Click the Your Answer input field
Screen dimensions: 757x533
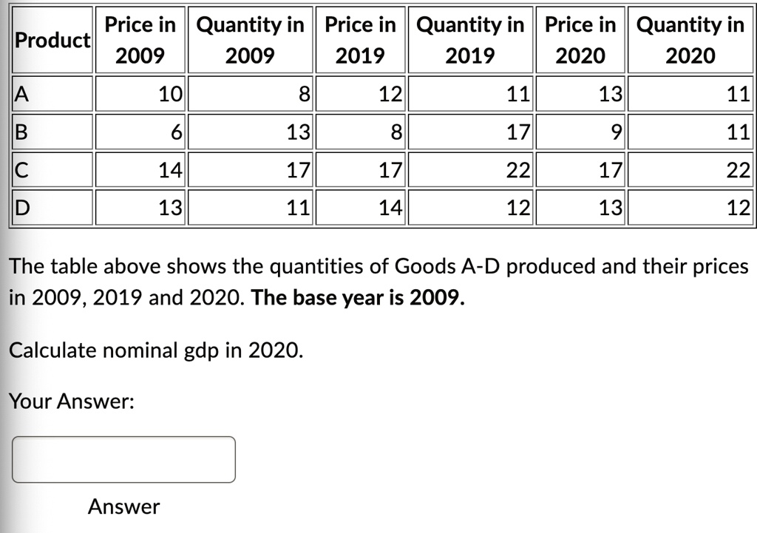click(x=123, y=459)
